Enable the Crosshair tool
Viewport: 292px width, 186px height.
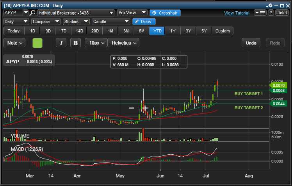pyautogui.click(x=165, y=13)
